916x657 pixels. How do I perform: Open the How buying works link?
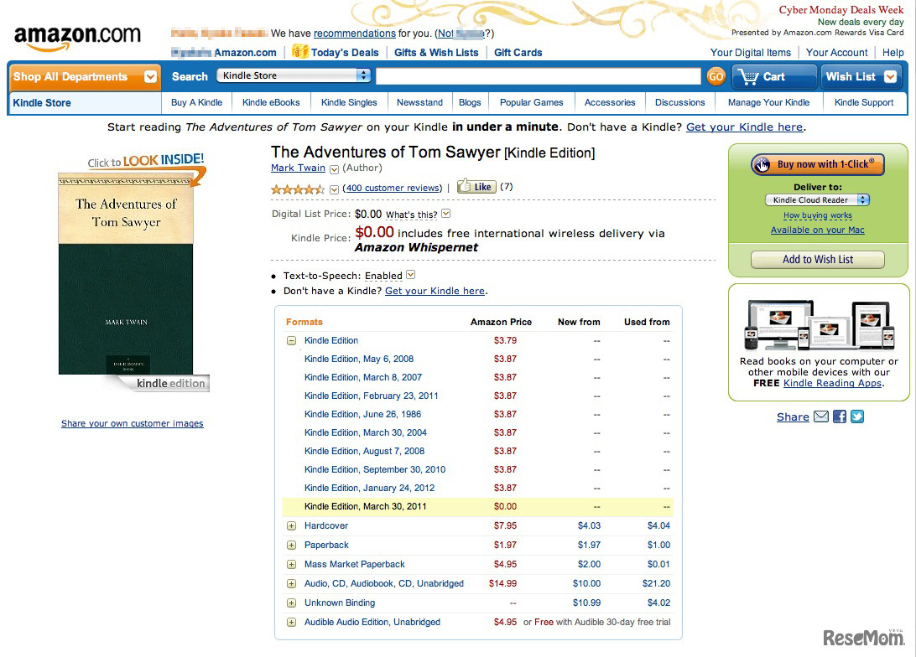click(817, 215)
